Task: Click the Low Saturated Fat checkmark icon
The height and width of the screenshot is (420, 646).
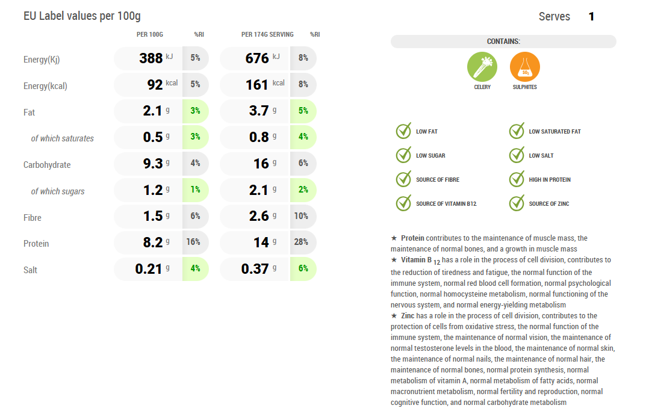Action: (517, 131)
